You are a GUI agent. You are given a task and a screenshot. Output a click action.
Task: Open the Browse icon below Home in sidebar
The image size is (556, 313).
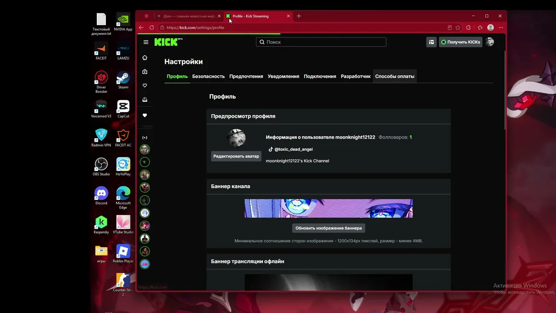coord(145,72)
